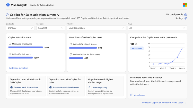Click info icon beside Active M365 Copilot users

[71, 44]
